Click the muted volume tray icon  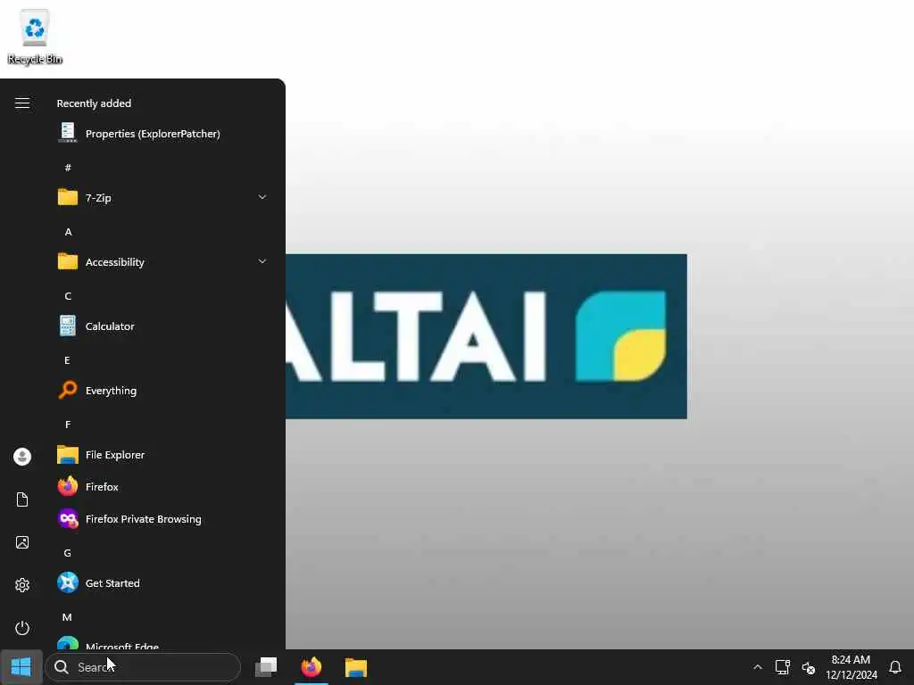[809, 667]
